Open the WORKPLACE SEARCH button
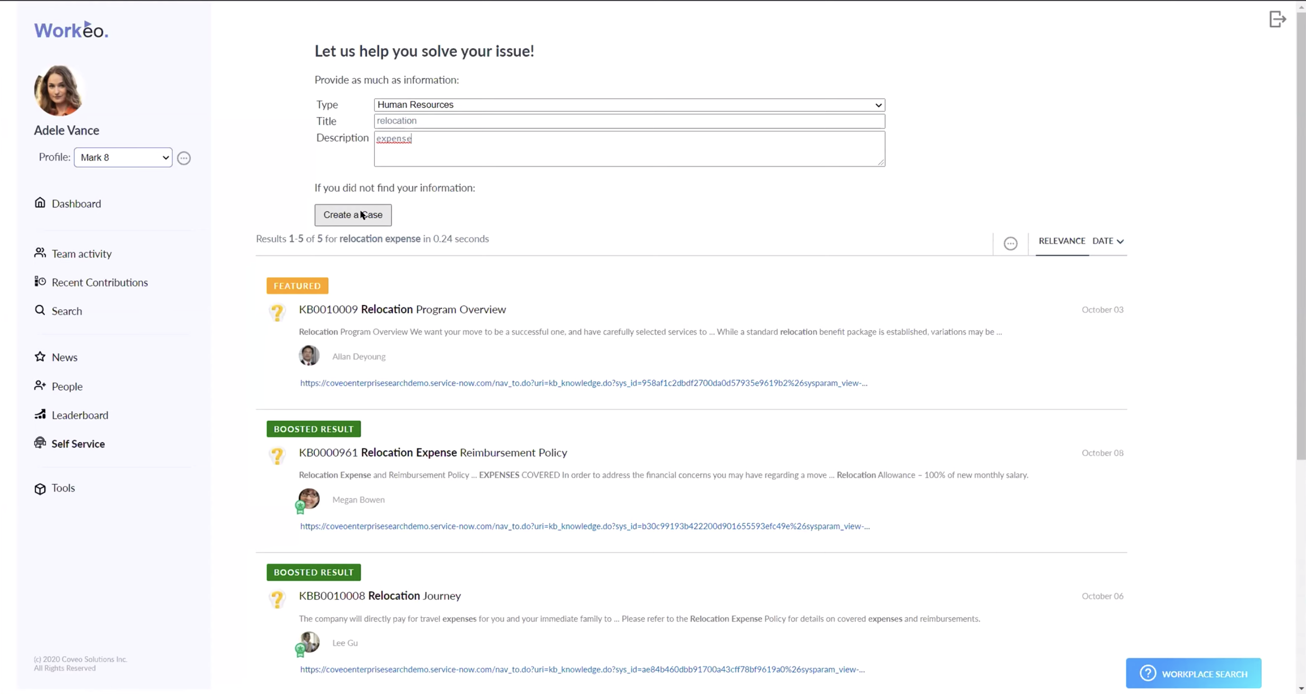 1194,673
